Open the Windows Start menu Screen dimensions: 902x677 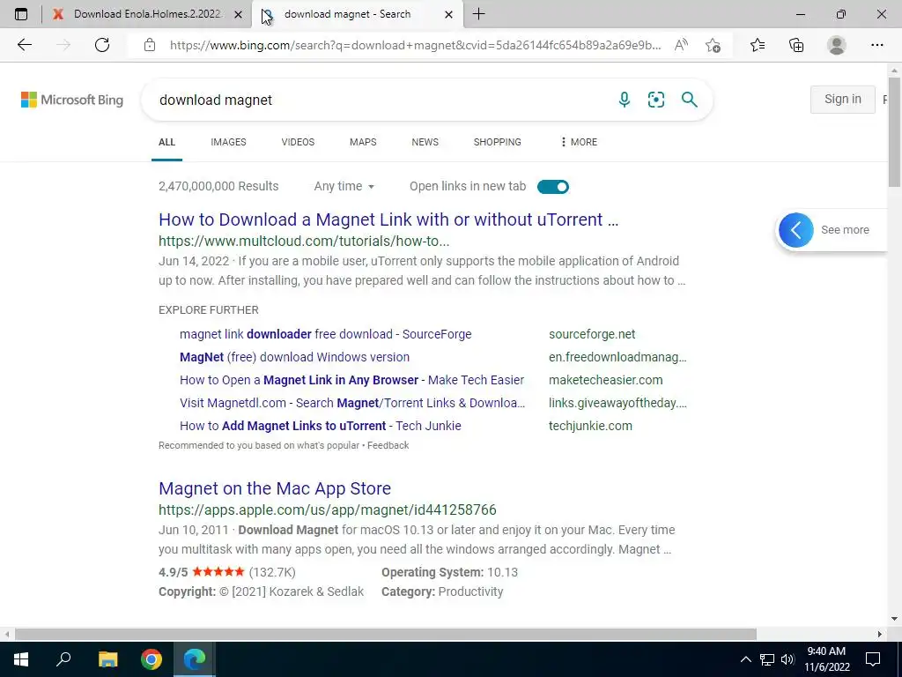21,659
